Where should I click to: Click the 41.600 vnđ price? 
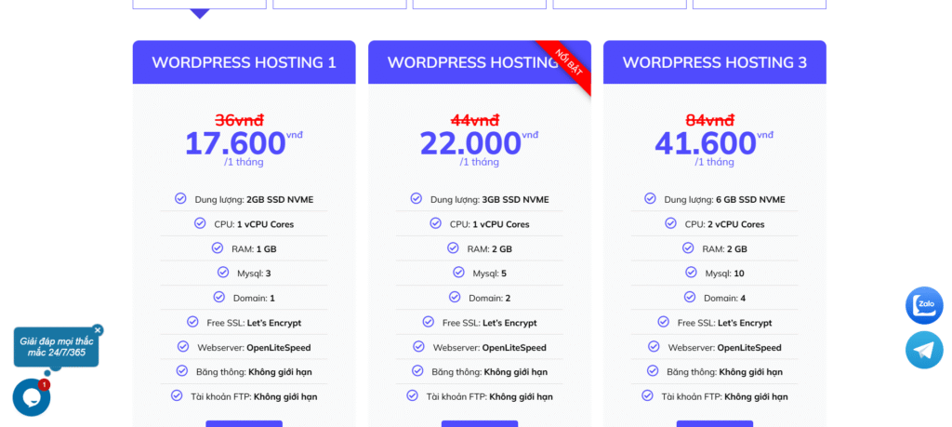coord(706,143)
